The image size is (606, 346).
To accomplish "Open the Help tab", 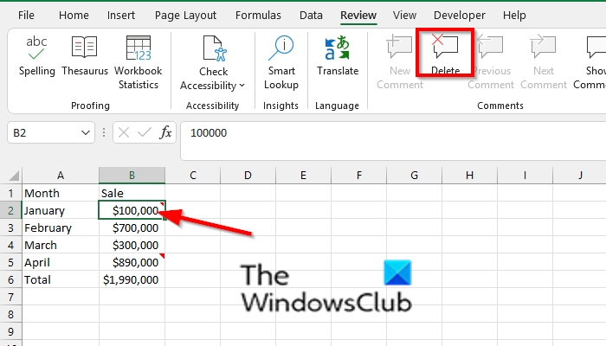I will pyautogui.click(x=514, y=16).
